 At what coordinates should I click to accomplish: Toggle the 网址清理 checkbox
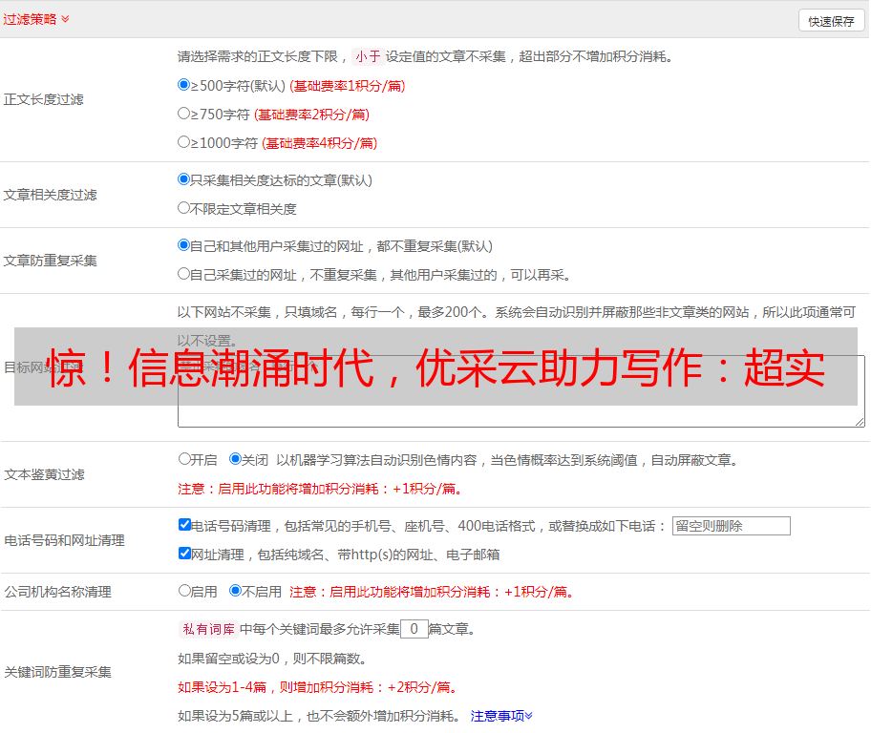[x=184, y=554]
